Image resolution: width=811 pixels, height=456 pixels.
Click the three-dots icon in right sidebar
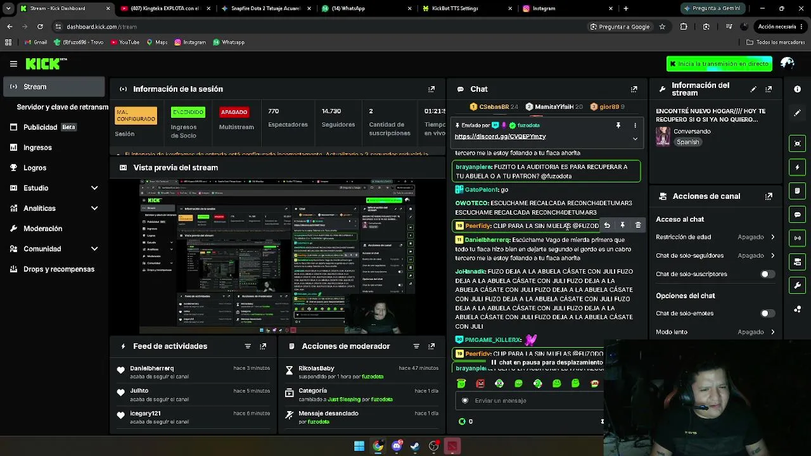[798, 310]
